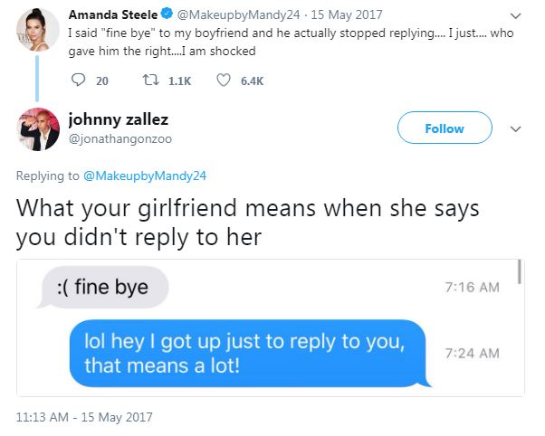
Task: Click the 6.4K likes count
Action: 252,81
